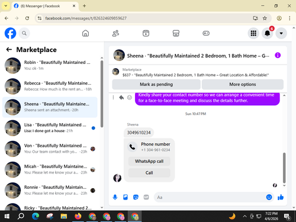Open Windows taskbar search
This screenshot has width=296, height=222.
pyautogui.click(x=21, y=217)
